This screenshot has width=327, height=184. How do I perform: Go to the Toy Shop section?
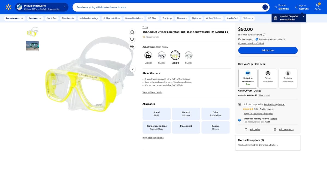click(166, 18)
